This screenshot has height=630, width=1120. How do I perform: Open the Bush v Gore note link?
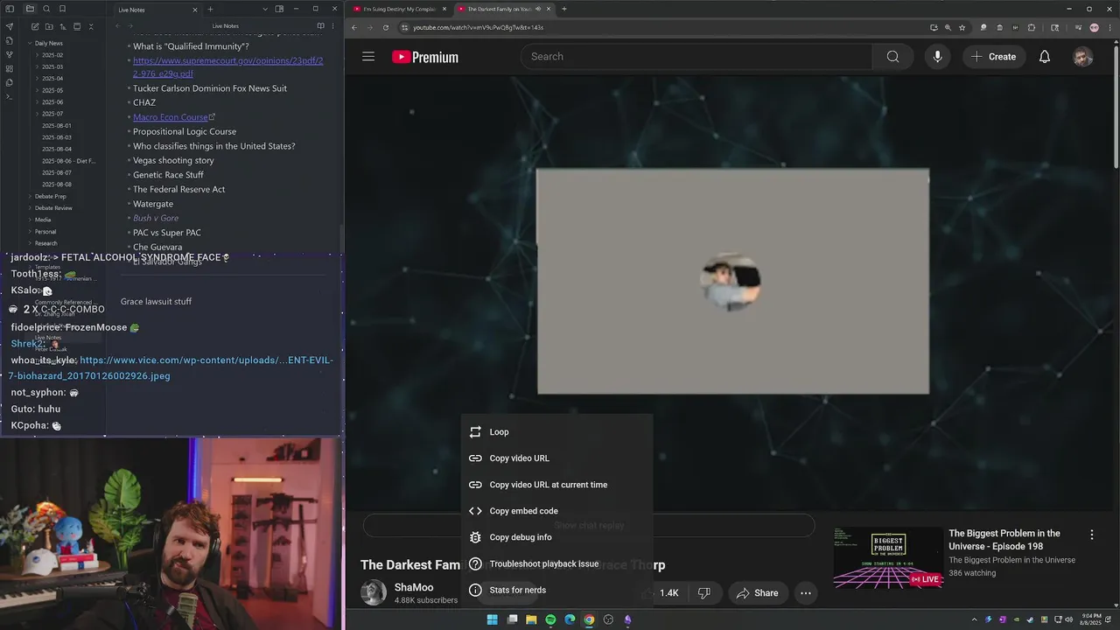point(156,218)
